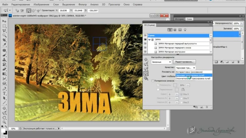The image size is (246, 138).
Task: Select the Eyedropper tool
Action: 4,45
